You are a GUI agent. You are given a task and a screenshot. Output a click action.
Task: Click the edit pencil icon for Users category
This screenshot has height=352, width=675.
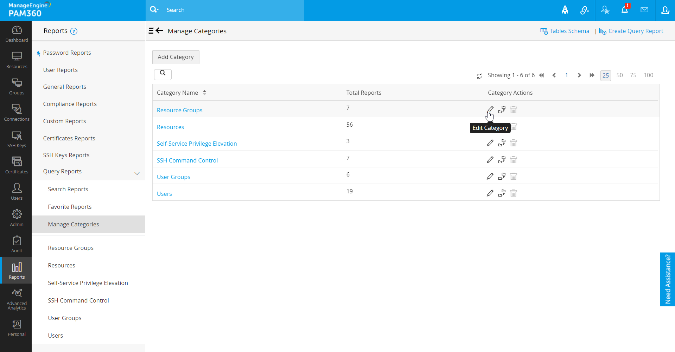(x=490, y=193)
